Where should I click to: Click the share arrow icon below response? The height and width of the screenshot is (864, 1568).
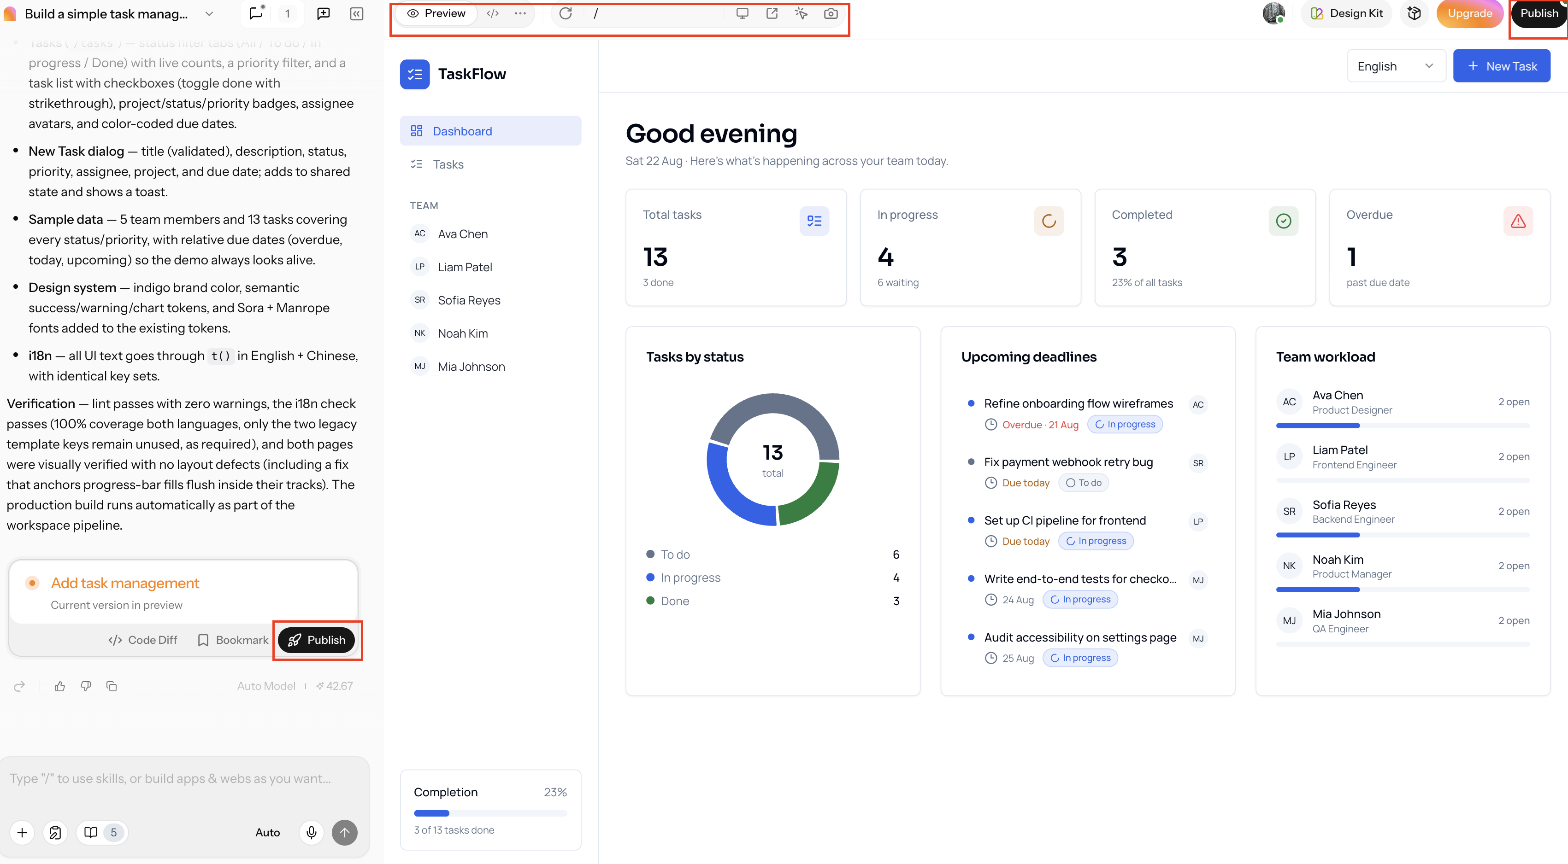pyautogui.click(x=19, y=686)
